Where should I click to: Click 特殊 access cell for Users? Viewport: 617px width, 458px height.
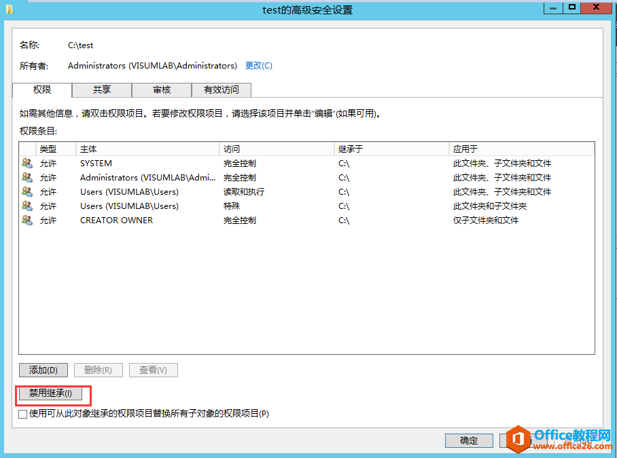coord(232,206)
